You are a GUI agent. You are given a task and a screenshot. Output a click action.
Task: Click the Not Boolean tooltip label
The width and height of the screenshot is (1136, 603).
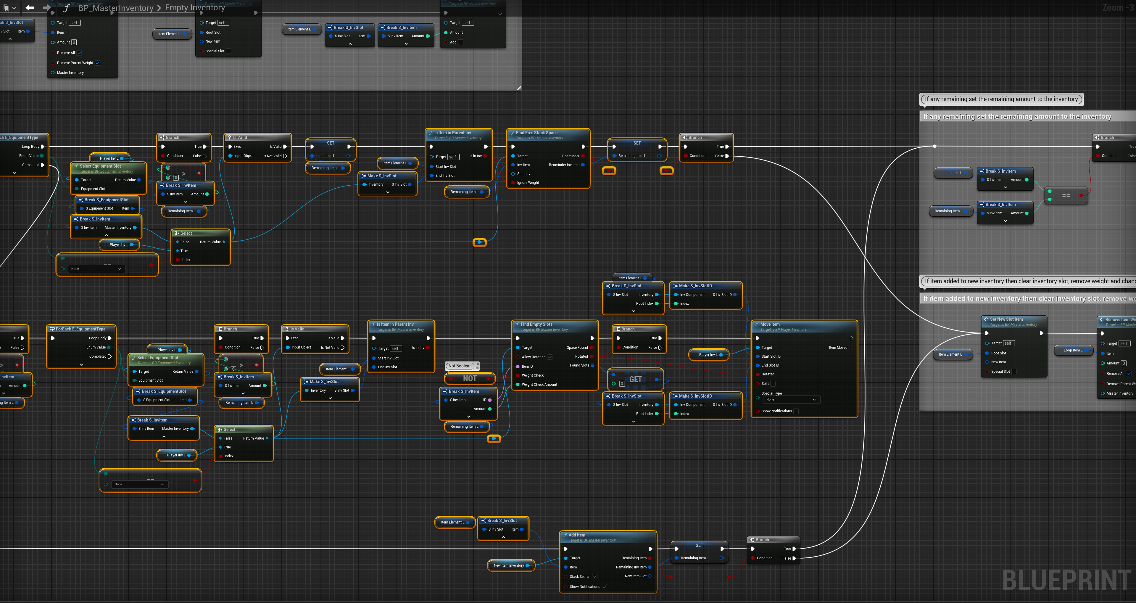tap(460, 366)
